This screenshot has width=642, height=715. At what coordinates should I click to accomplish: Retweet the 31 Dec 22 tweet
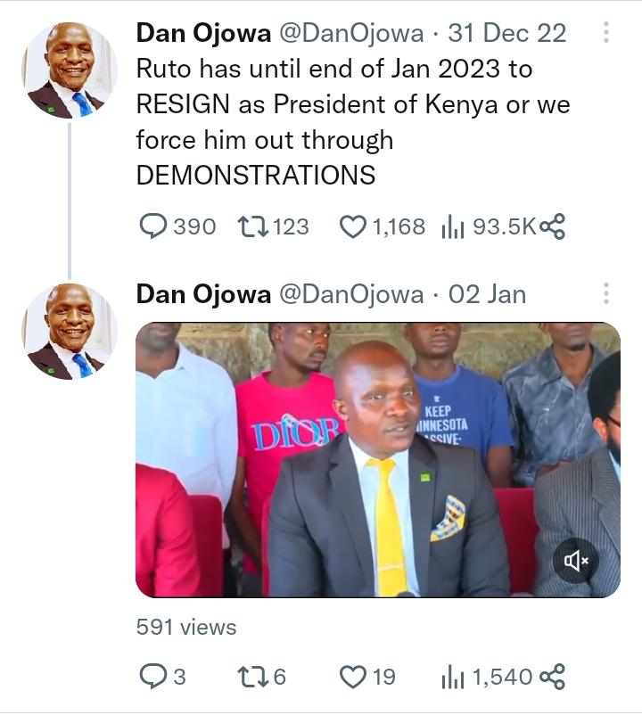tap(252, 227)
